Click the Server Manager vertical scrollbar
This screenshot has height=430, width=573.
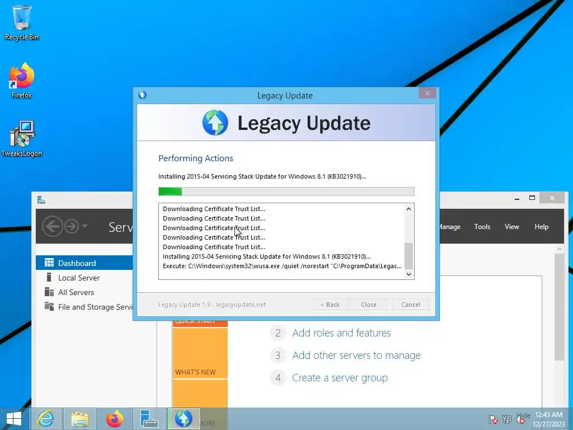559,307
